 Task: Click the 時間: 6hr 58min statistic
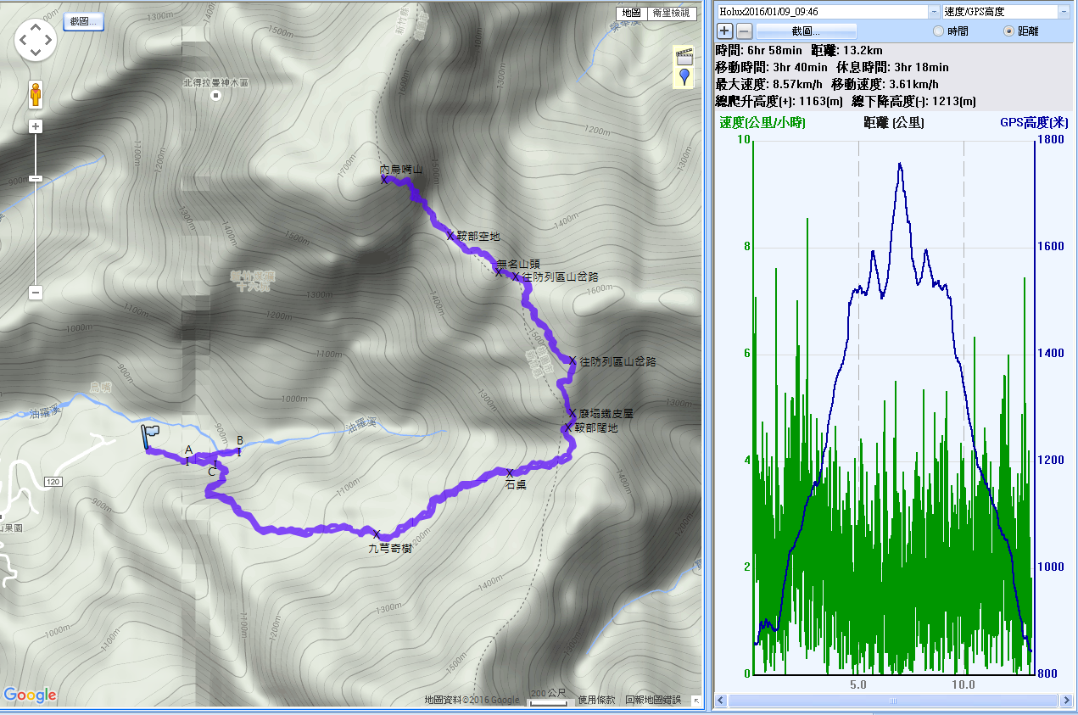758,50
